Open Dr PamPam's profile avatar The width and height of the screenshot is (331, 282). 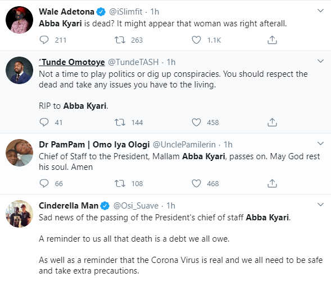pos(19,152)
